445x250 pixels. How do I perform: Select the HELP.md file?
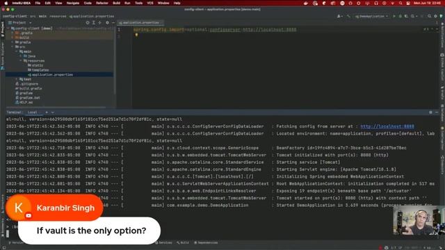[x=24, y=102]
